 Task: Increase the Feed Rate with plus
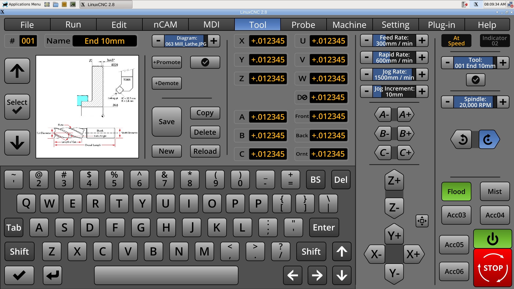tap(422, 41)
